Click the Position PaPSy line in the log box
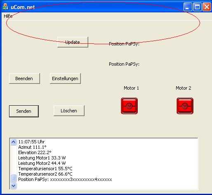Screen dimensions: 212x195 [x=65, y=179]
